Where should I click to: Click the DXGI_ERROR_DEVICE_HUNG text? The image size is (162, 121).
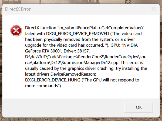[x=53, y=80]
